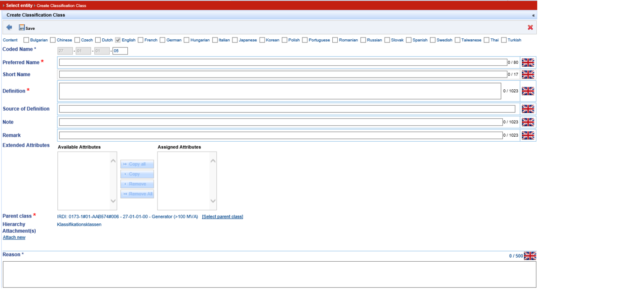The image size is (632, 291).
Task: Tick the French content checkbox
Action: pyautogui.click(x=140, y=40)
